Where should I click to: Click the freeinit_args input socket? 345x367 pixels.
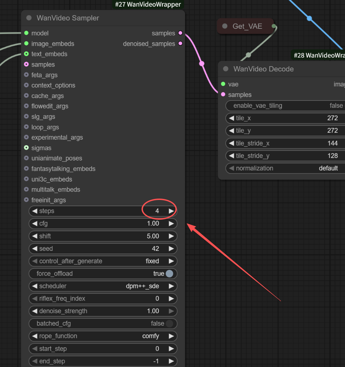(x=26, y=200)
